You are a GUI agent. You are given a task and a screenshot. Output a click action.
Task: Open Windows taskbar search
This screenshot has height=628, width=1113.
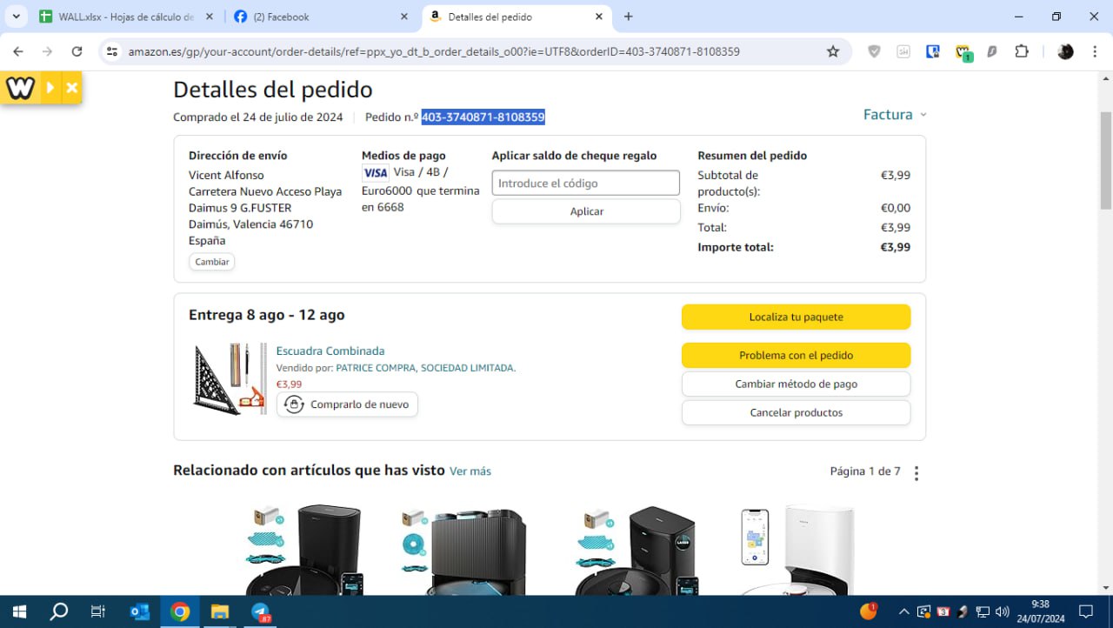[x=59, y=611]
